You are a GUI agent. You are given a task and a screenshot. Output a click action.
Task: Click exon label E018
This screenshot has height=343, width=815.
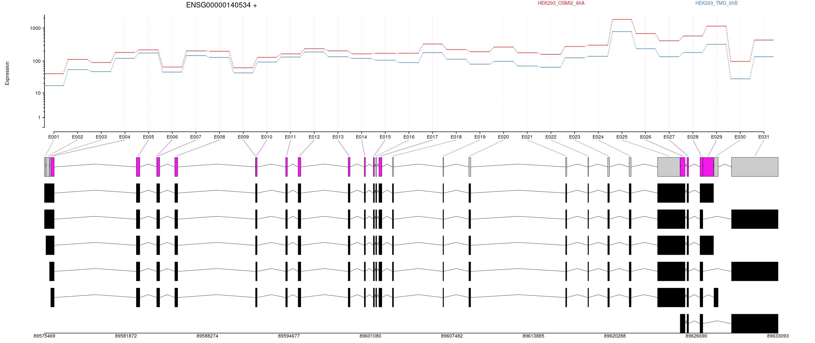point(456,137)
